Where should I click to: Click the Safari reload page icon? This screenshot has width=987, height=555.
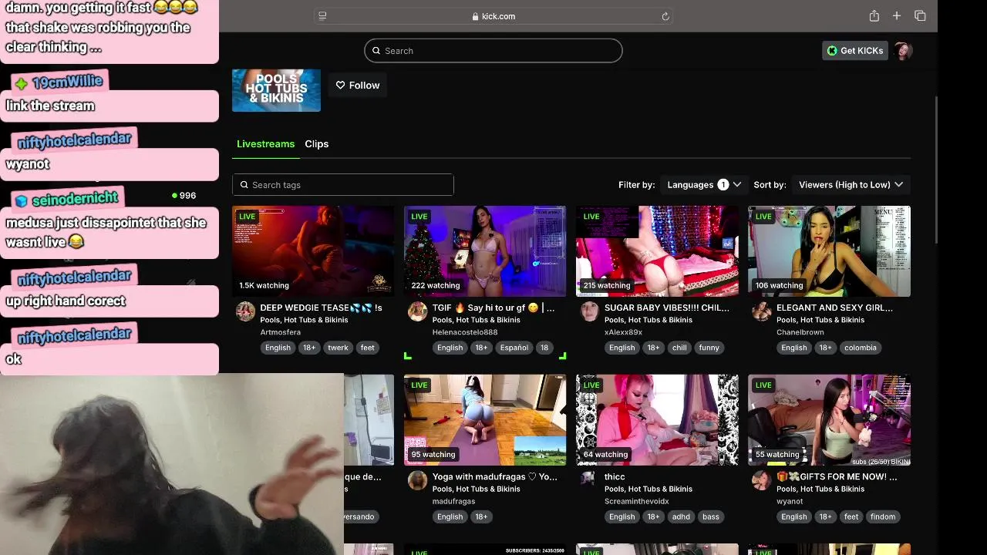click(x=665, y=16)
